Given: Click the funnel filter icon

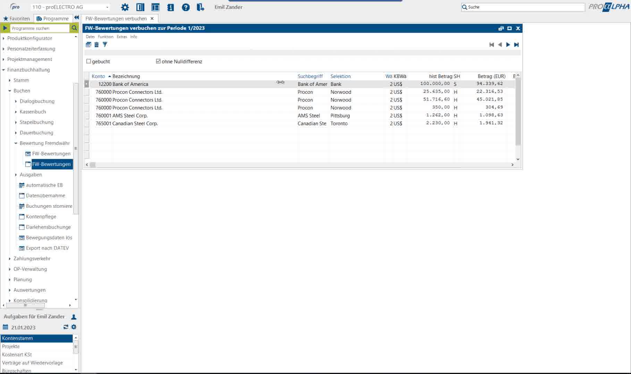Looking at the screenshot, I should [105, 45].
